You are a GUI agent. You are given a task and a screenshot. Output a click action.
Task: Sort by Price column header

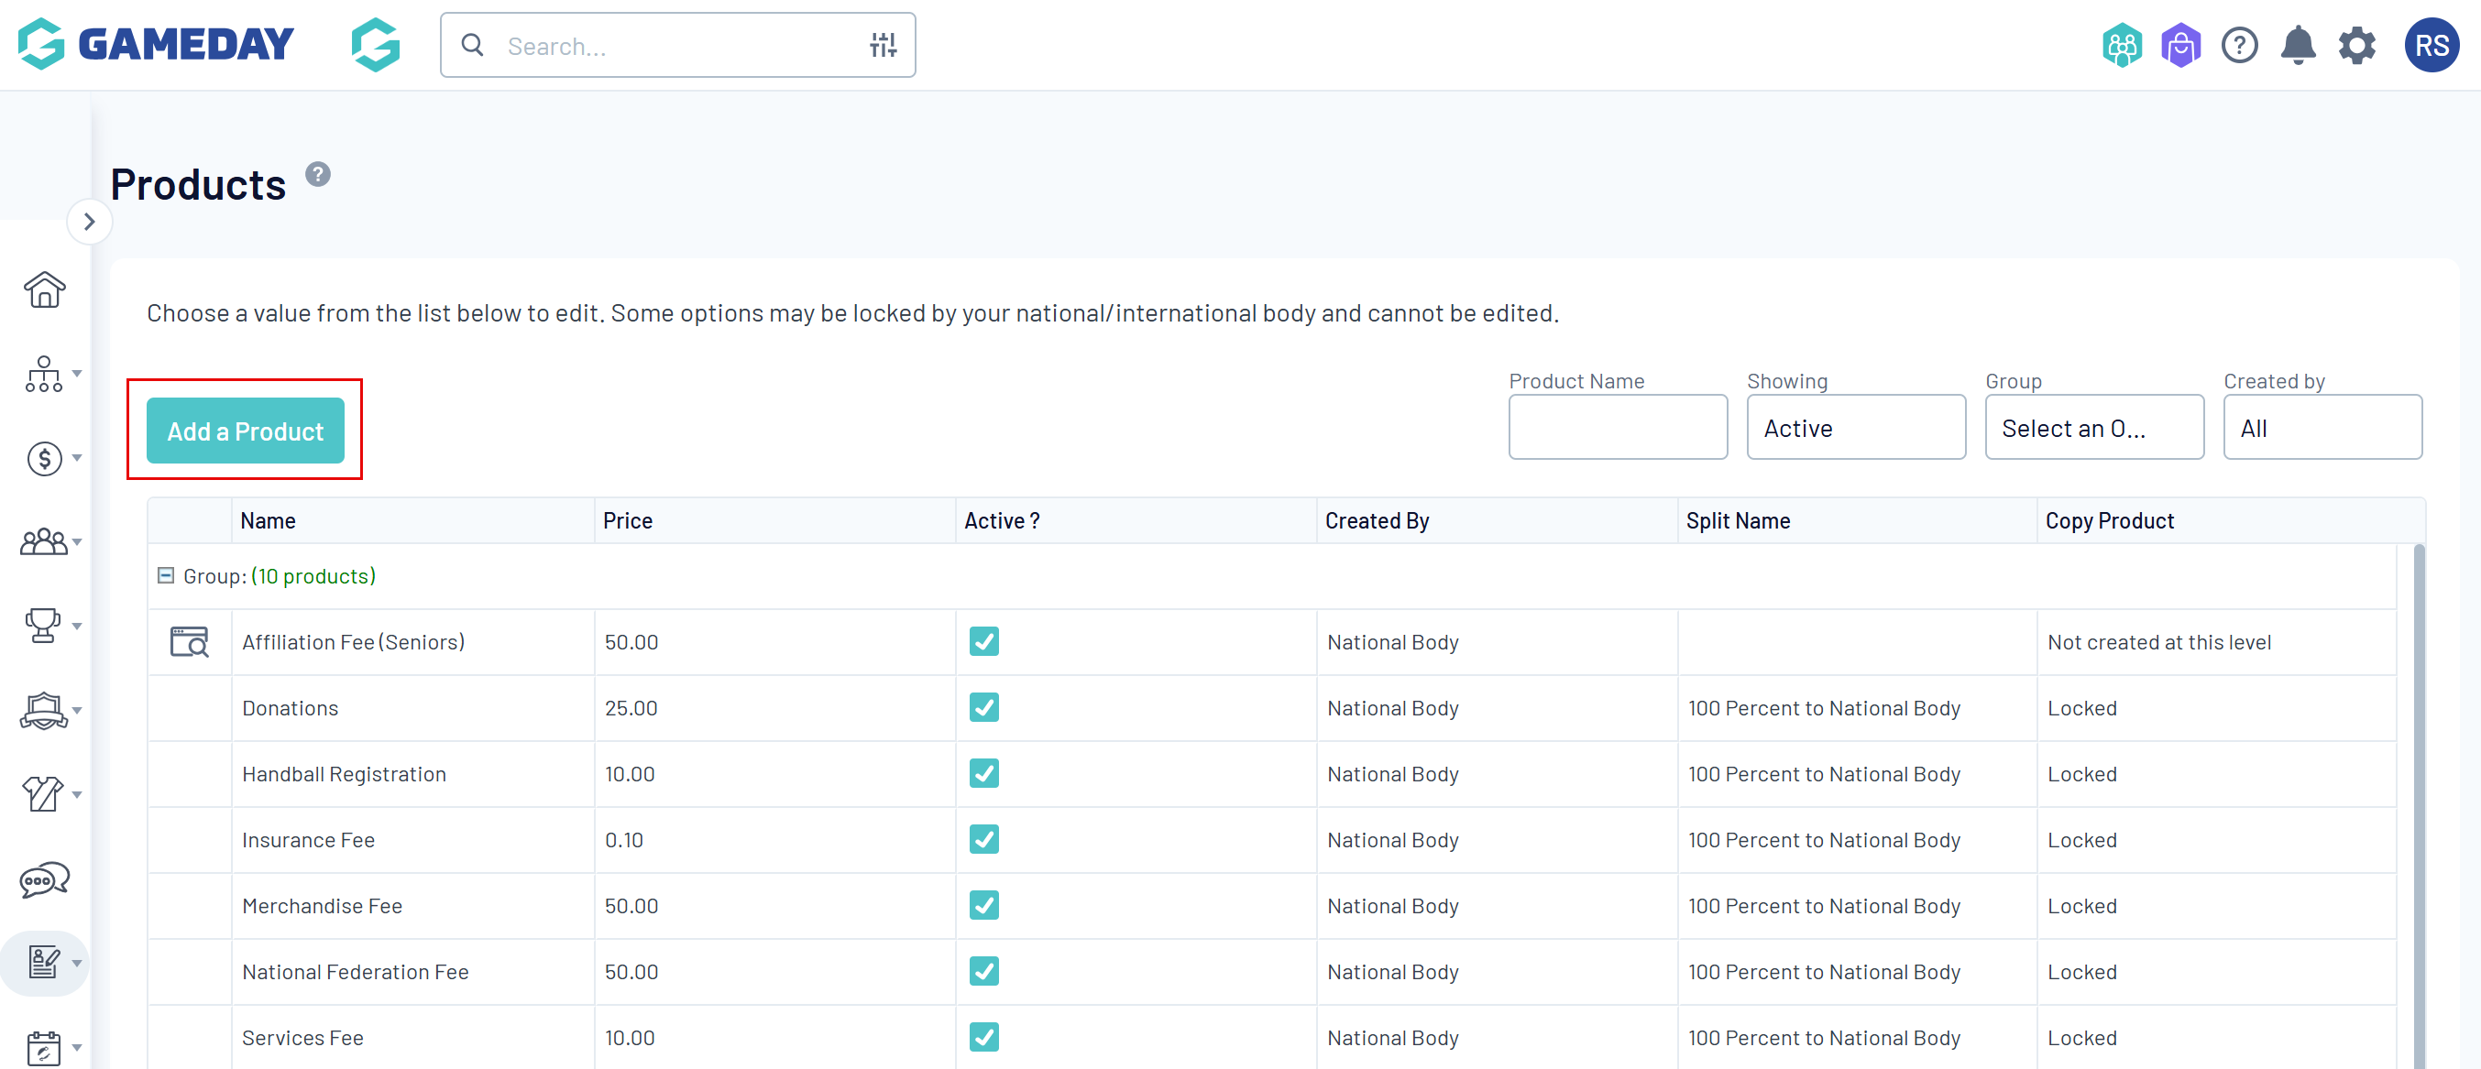pos(628,520)
